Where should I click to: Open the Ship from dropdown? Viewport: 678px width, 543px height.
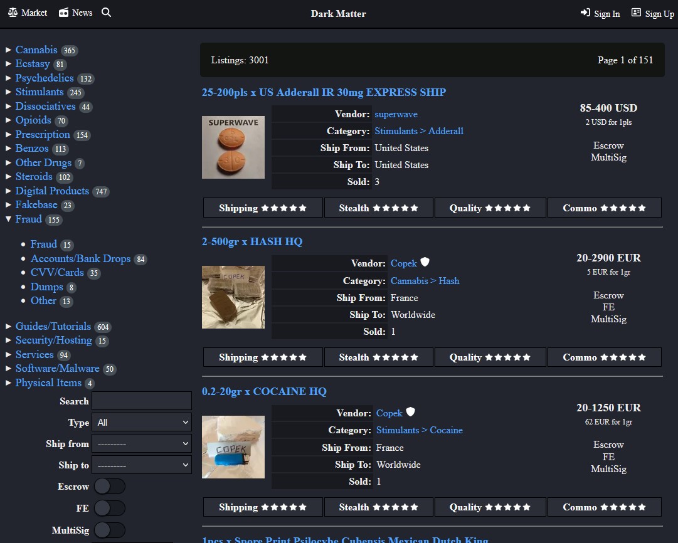tap(141, 443)
